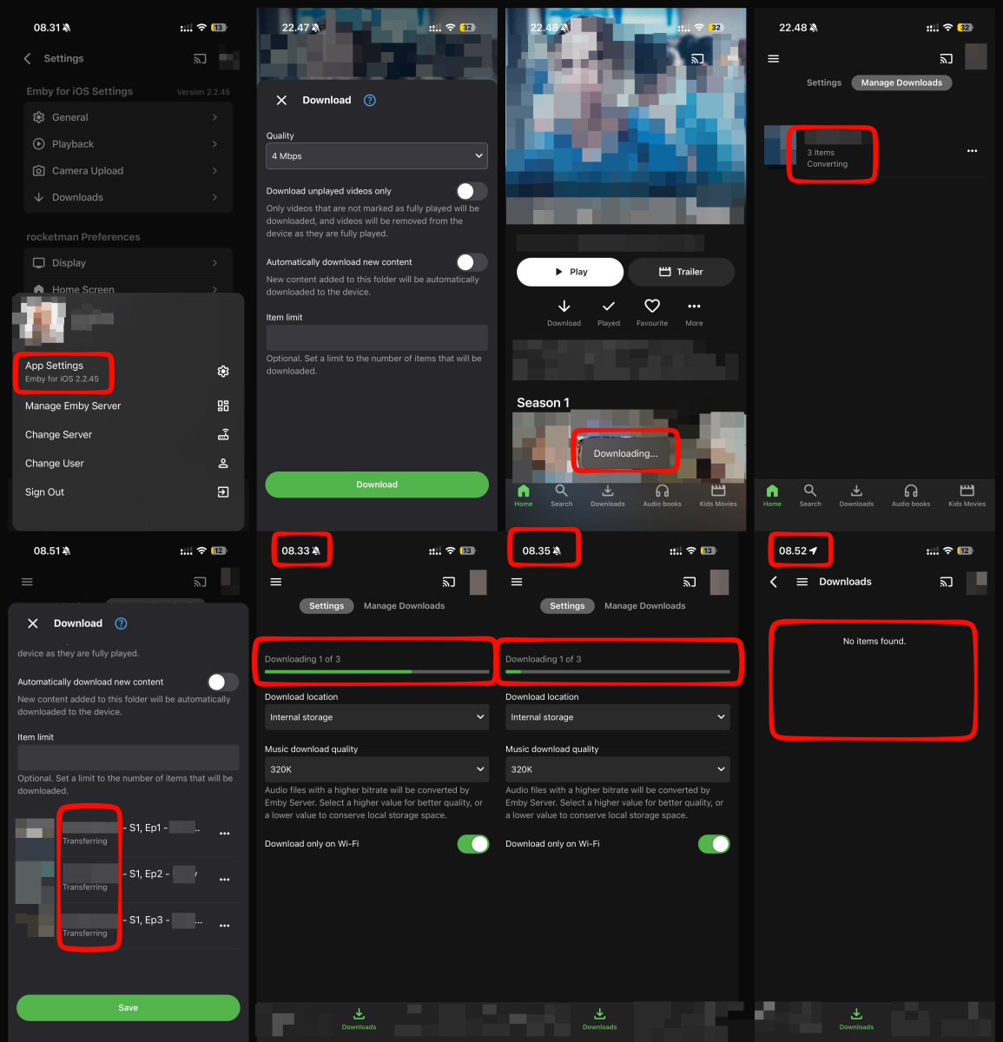Click the Item limit field in 08.51 dialog
The width and height of the screenshot is (1003, 1042).
point(129,757)
